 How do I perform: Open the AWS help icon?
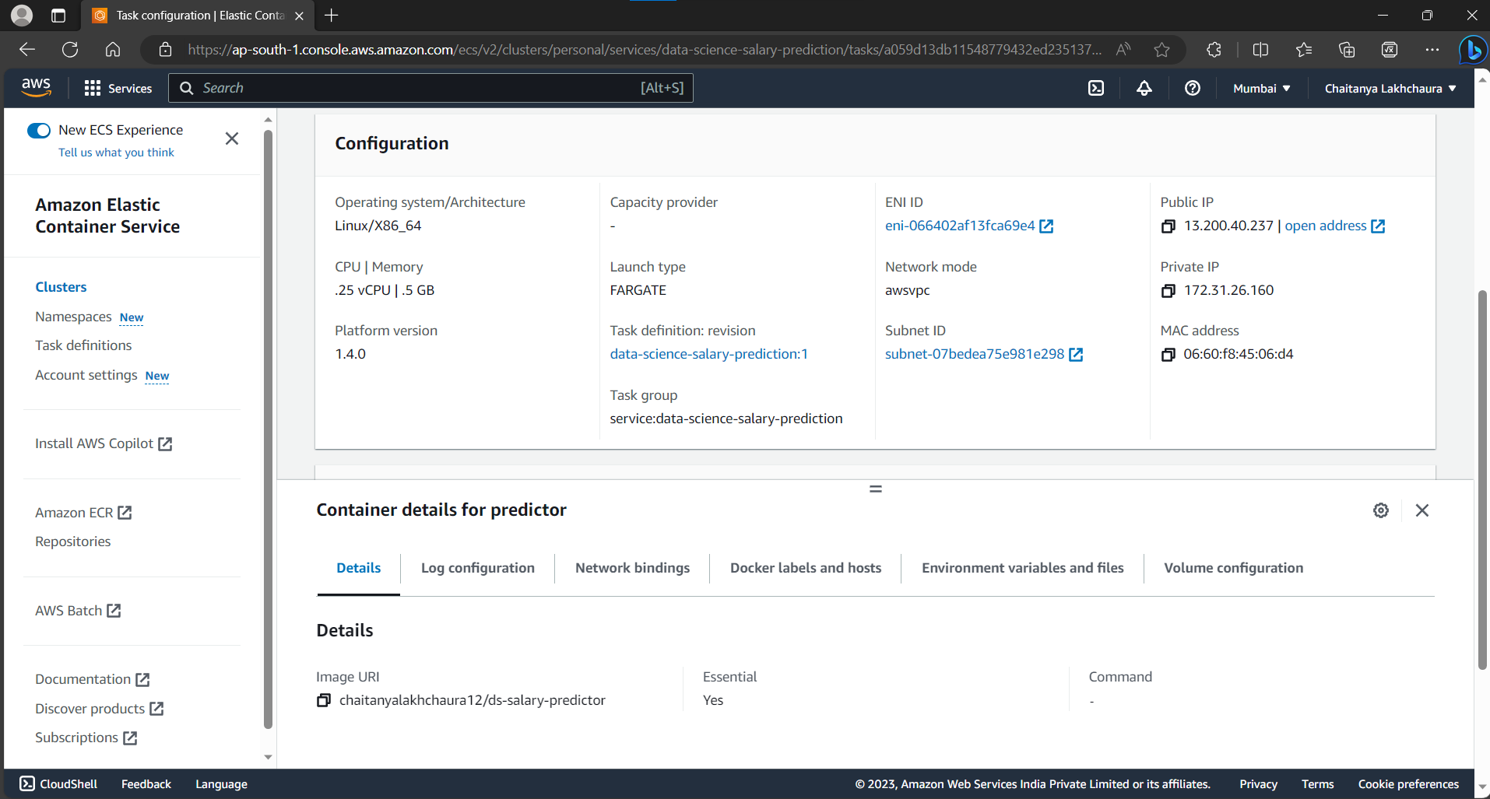pyautogui.click(x=1192, y=88)
